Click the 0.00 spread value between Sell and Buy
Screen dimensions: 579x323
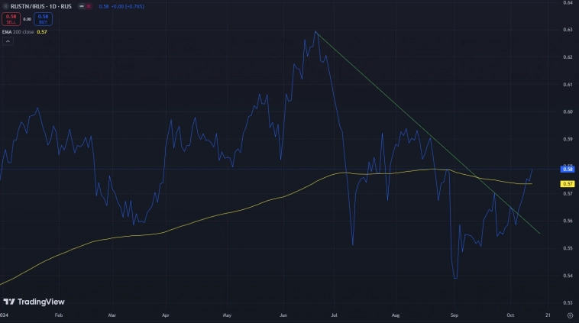(x=27, y=19)
